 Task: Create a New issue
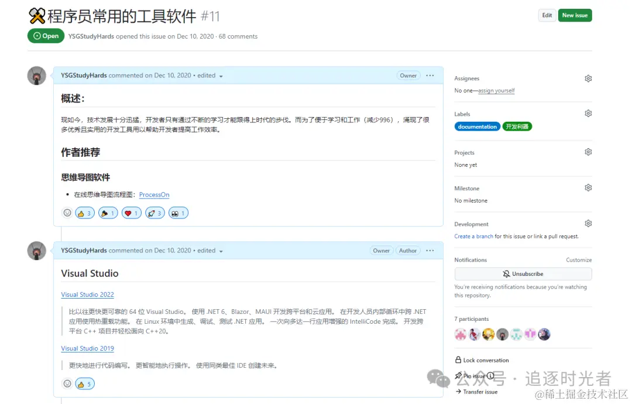(x=575, y=15)
